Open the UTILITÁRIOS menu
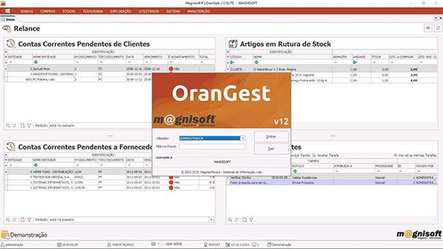The height and width of the screenshot is (249, 443). (148, 12)
